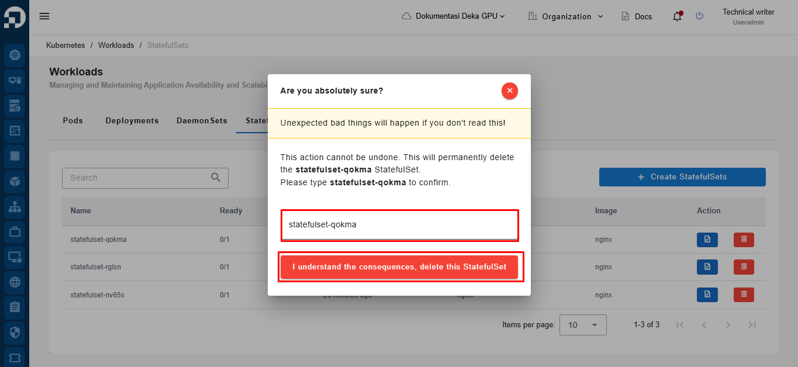Click the globe icon in sidebar
The width and height of the screenshot is (798, 367).
pos(15,282)
